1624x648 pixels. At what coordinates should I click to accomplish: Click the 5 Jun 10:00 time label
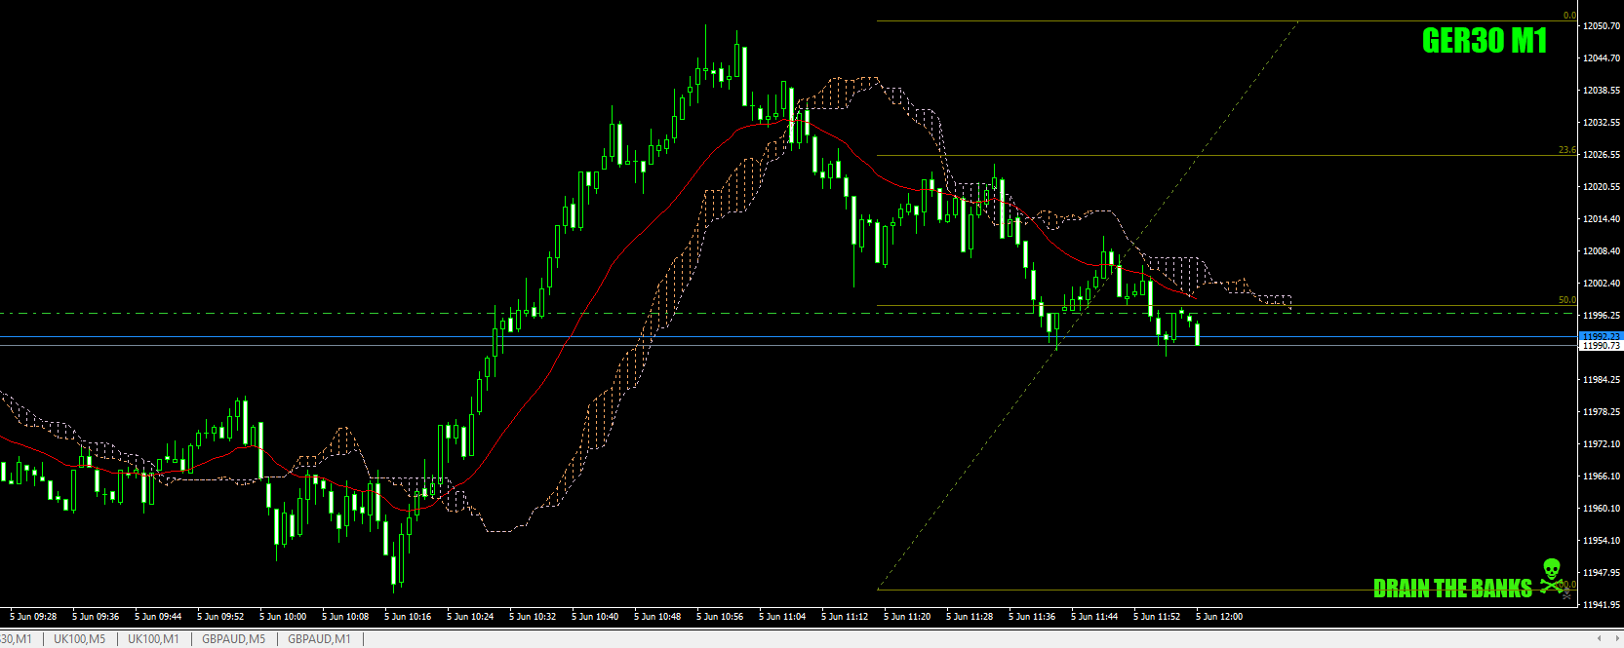283,617
